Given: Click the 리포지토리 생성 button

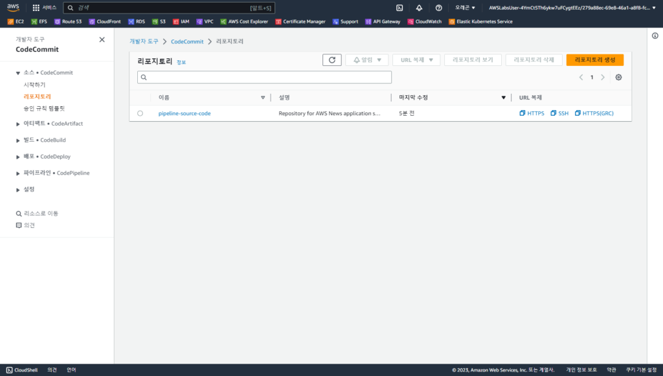Looking at the screenshot, I should (x=595, y=60).
